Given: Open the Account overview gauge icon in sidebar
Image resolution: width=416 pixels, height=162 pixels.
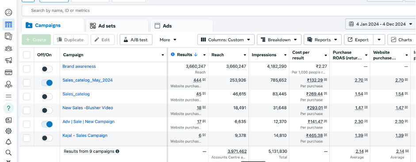Looking at the screenshot, I should pos(8,12).
